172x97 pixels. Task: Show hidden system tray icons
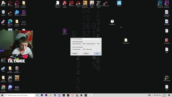click(153, 95)
